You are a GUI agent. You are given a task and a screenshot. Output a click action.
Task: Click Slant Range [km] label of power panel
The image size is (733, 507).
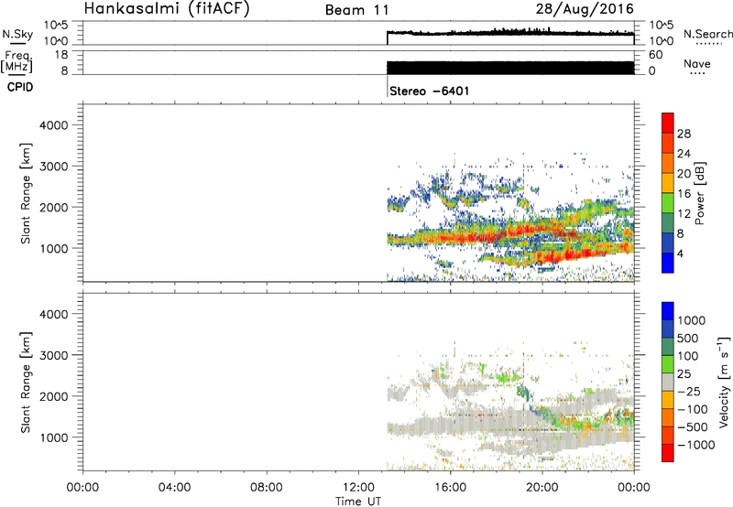tap(26, 193)
